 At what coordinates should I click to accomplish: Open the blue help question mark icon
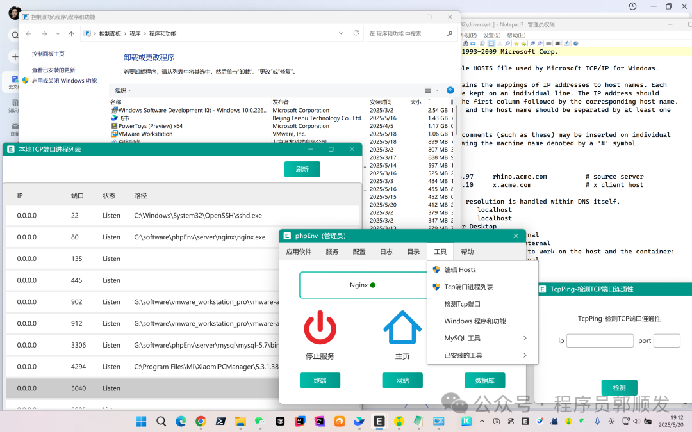[450, 90]
